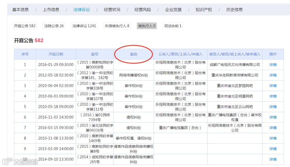Click case number 渝一中法民初字第111号
Screen dimensions: 290x167
coord(95,107)
